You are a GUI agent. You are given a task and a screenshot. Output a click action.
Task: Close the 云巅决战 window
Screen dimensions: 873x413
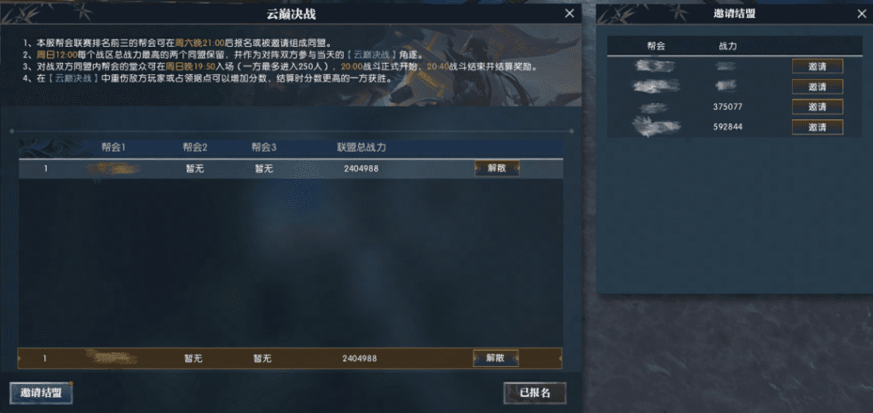pos(569,14)
